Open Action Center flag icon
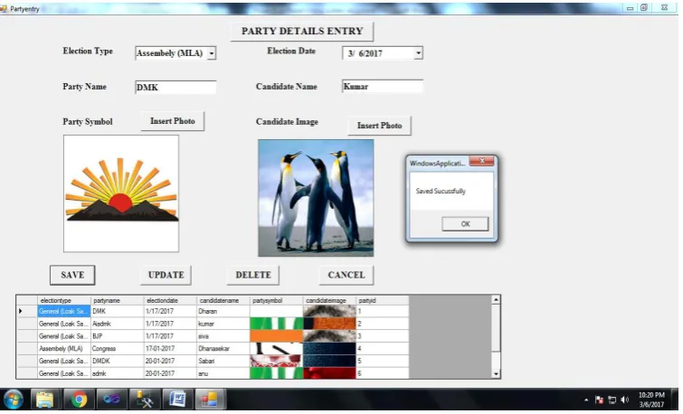 (x=600, y=400)
